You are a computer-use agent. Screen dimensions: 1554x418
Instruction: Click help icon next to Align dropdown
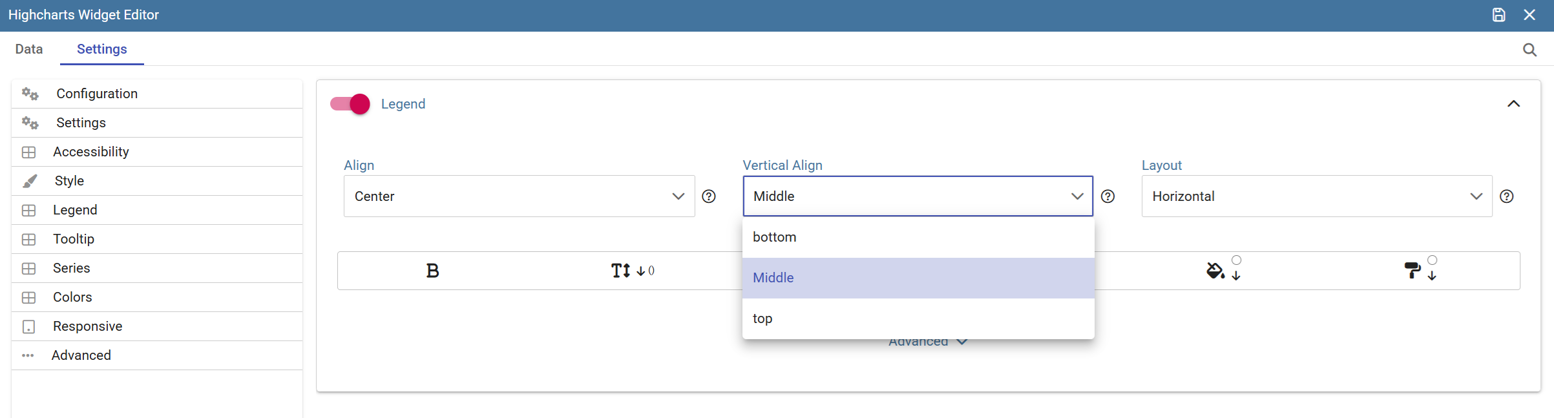coord(709,196)
